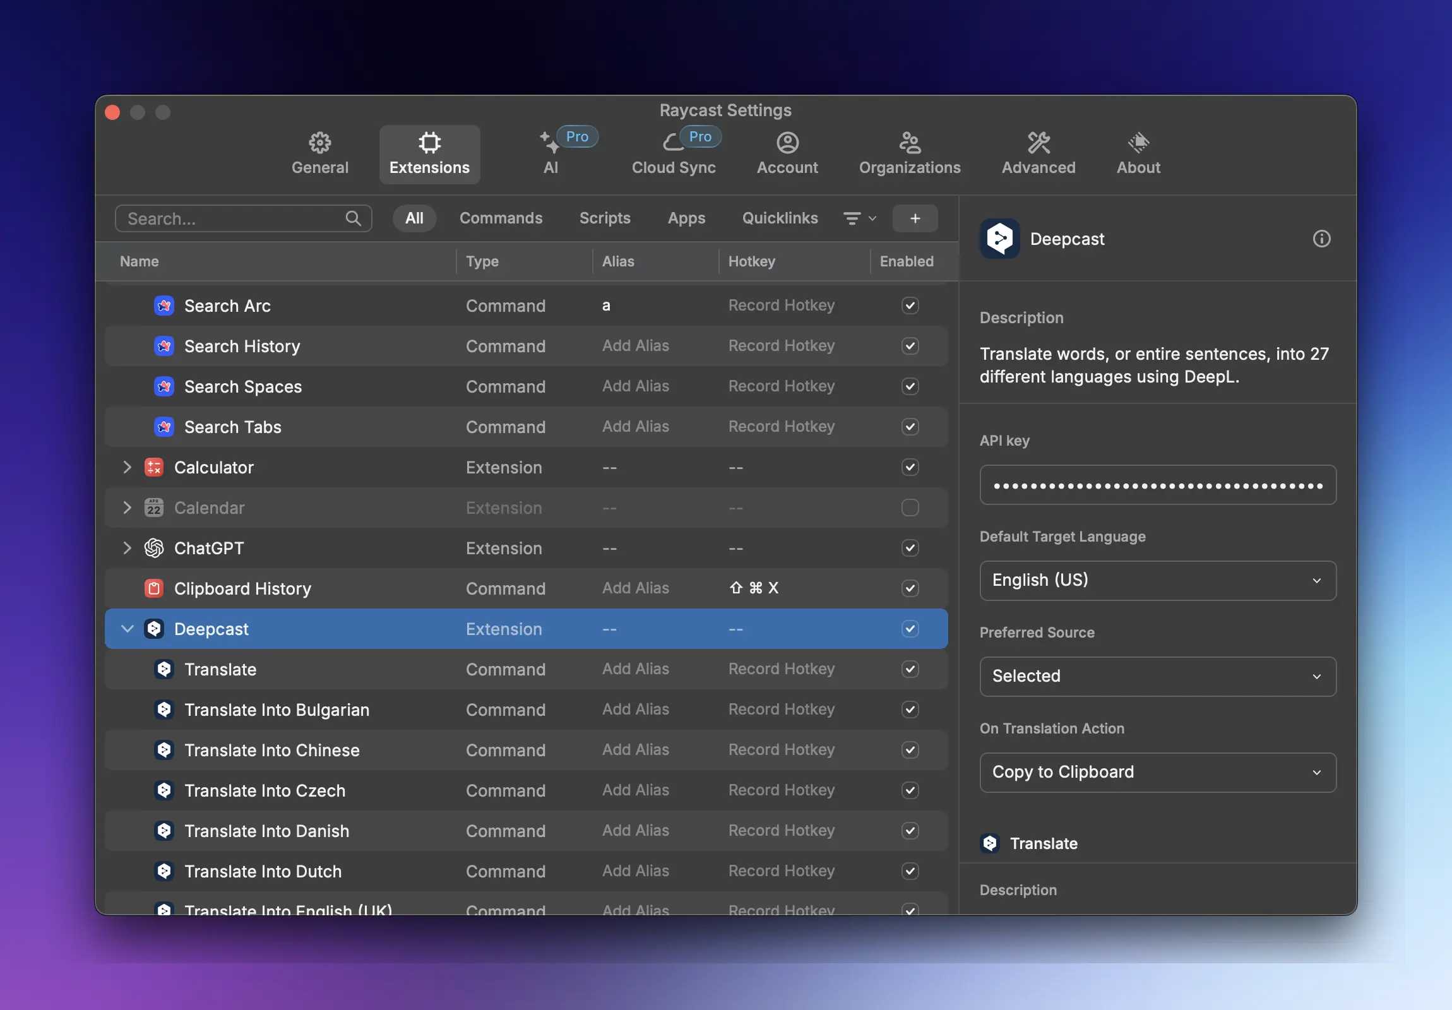Screen dimensions: 1452x1010
Task: Collapse the Deepcast extension row
Action: point(127,629)
